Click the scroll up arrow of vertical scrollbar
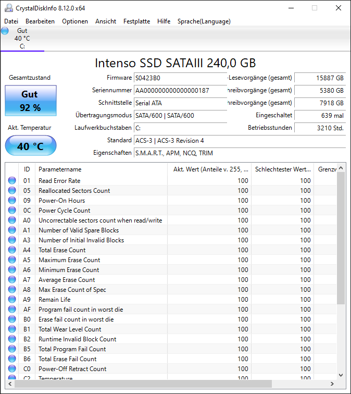The height and width of the screenshot is (394, 351). pyautogui.click(x=341, y=168)
